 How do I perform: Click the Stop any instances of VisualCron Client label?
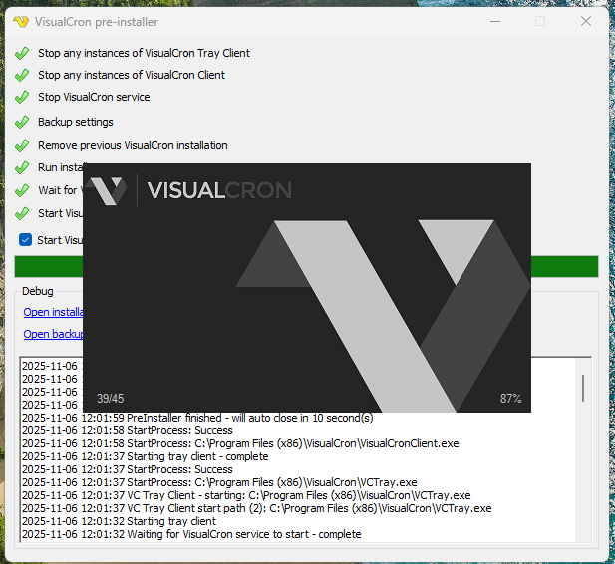132,75
